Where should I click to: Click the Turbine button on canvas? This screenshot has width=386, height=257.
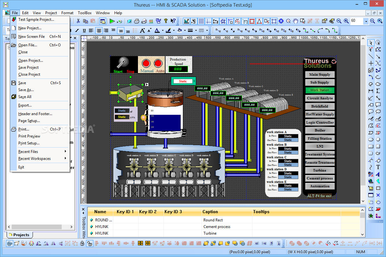[320, 170]
